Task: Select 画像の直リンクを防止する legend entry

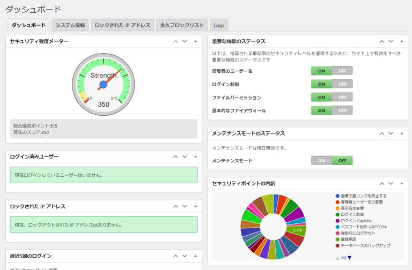Action: (x=361, y=196)
